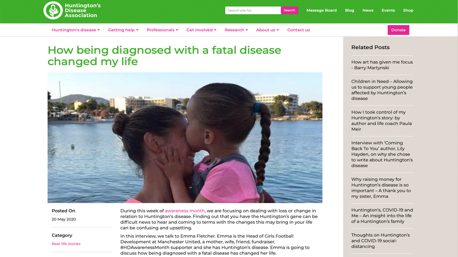
Task: Focus the Search site for input field
Action: (253, 10)
